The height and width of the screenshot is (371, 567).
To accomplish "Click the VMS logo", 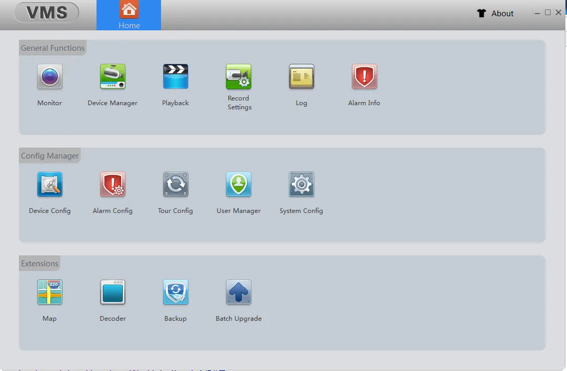I will (x=47, y=13).
